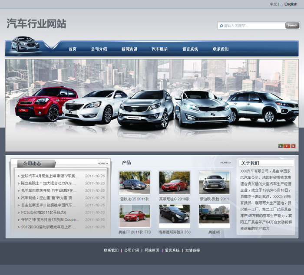
Task: Click MORE link in 产品 section
Action: pos(225,163)
